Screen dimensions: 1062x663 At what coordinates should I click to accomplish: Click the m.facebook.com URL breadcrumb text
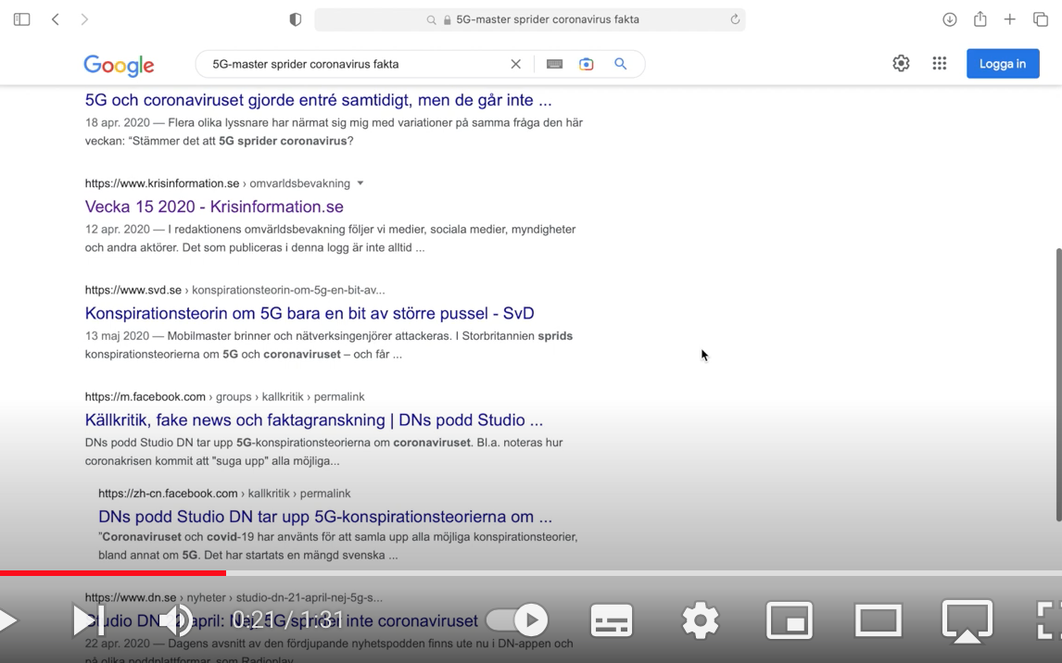[224, 397]
